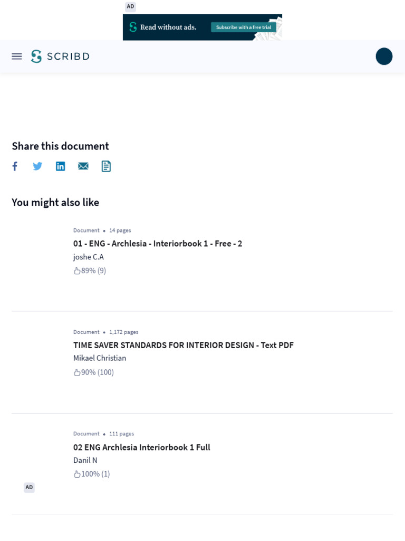405x541 pixels.
Task: Visit author Mikael Christian profile
Action: (100, 358)
